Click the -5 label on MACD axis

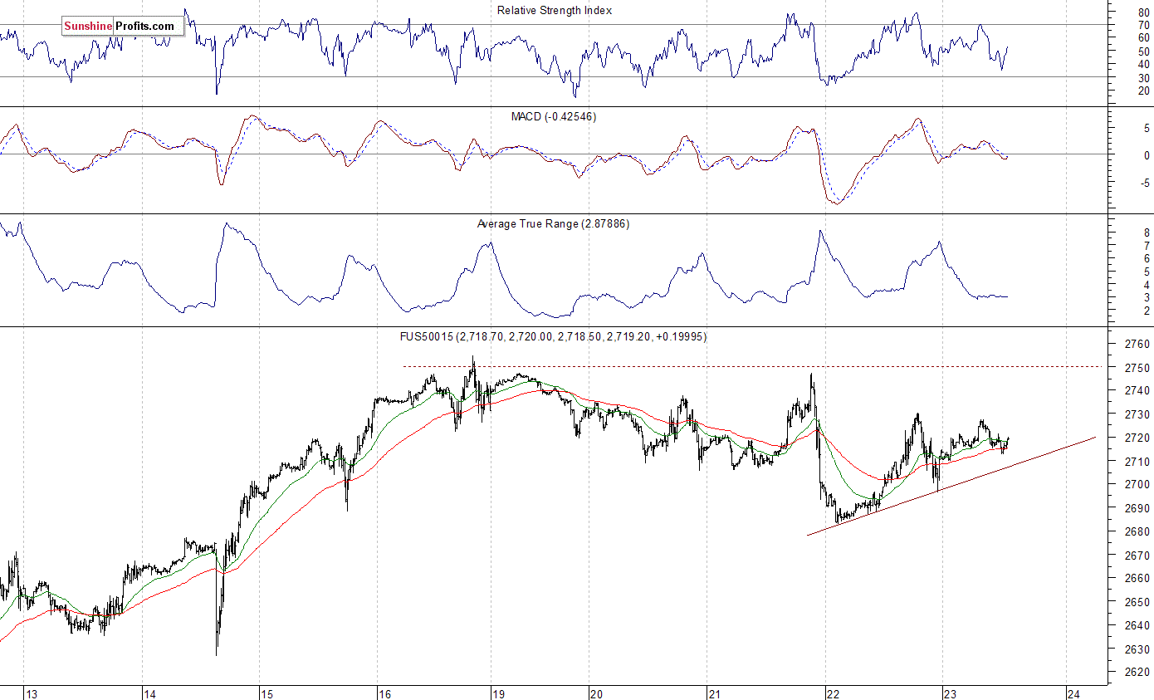(1144, 183)
